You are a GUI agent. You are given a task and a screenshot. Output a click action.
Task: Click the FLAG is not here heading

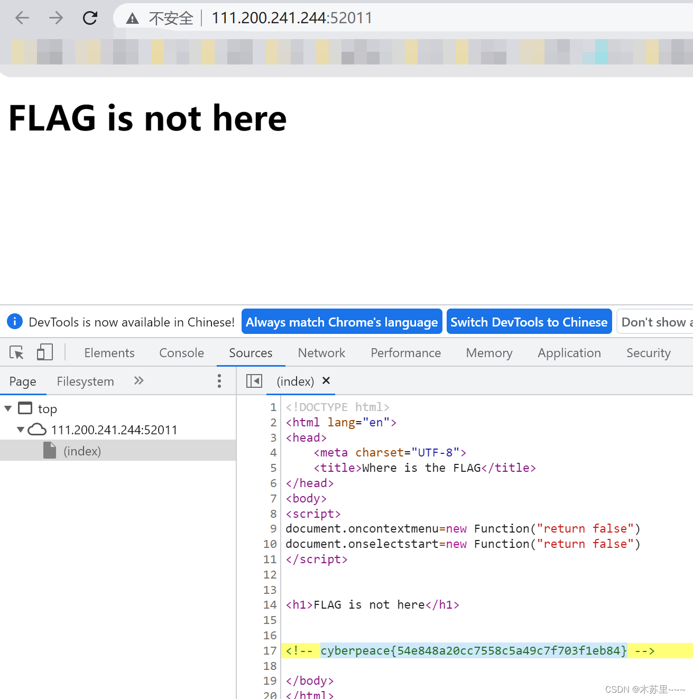(147, 118)
